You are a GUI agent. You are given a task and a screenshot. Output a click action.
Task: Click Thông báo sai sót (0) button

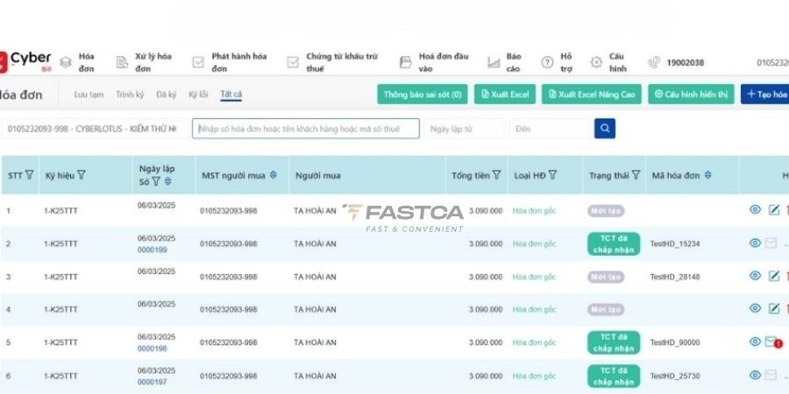[x=423, y=94]
